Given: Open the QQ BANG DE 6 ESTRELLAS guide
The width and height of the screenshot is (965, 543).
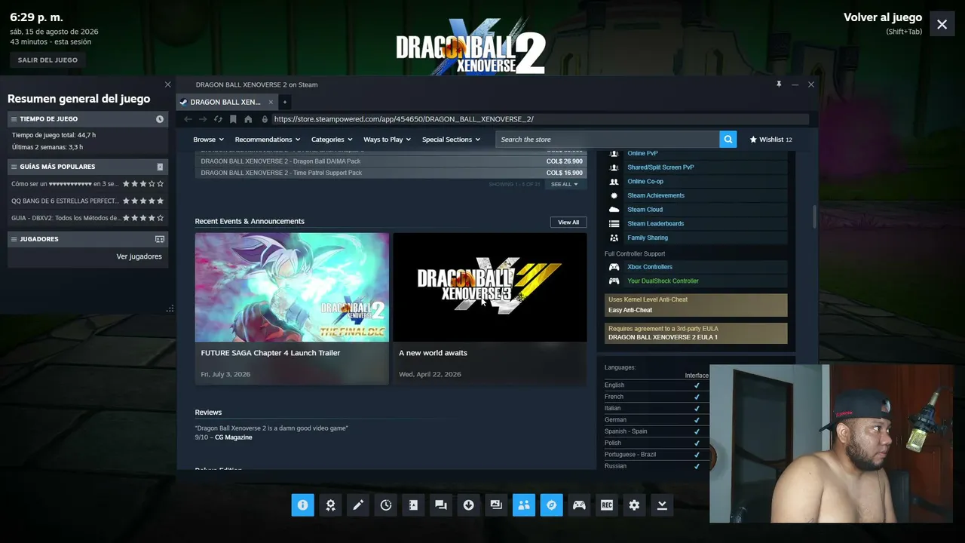Looking at the screenshot, I should [87, 201].
